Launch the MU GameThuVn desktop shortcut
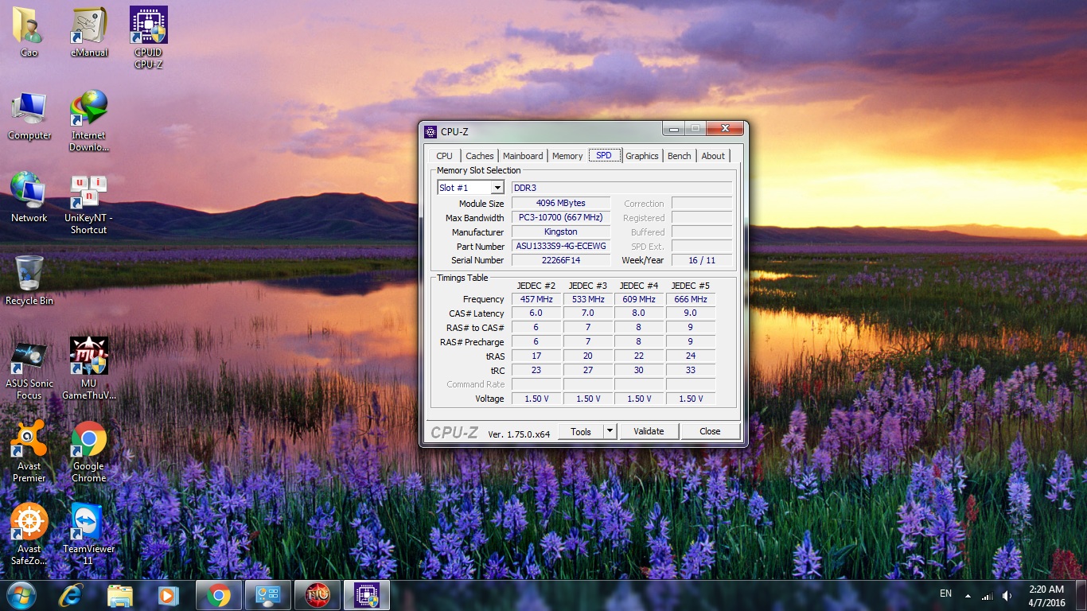Screen dimensions: 1087x611 pyautogui.click(x=89, y=357)
